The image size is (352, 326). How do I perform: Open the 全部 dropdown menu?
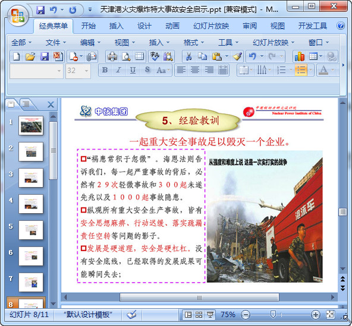[21, 42]
